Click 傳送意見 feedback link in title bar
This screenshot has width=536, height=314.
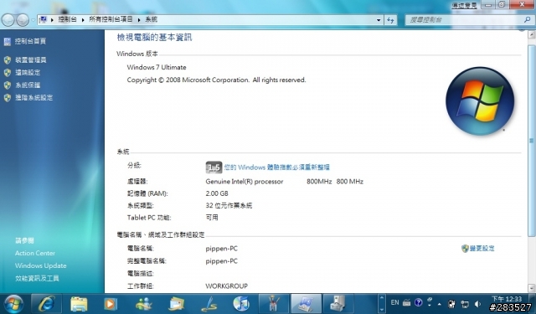464,5
